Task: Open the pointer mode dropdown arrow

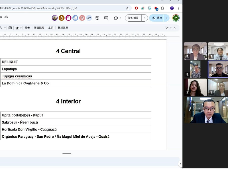Action: (171, 28)
